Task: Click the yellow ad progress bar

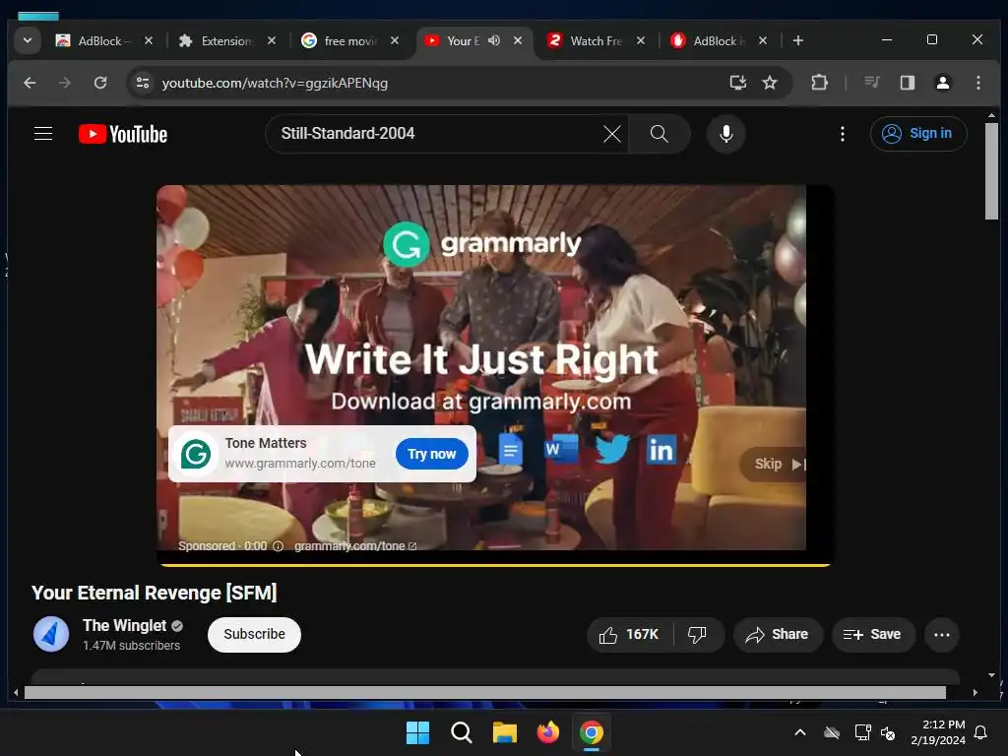Action: pyautogui.click(x=495, y=565)
